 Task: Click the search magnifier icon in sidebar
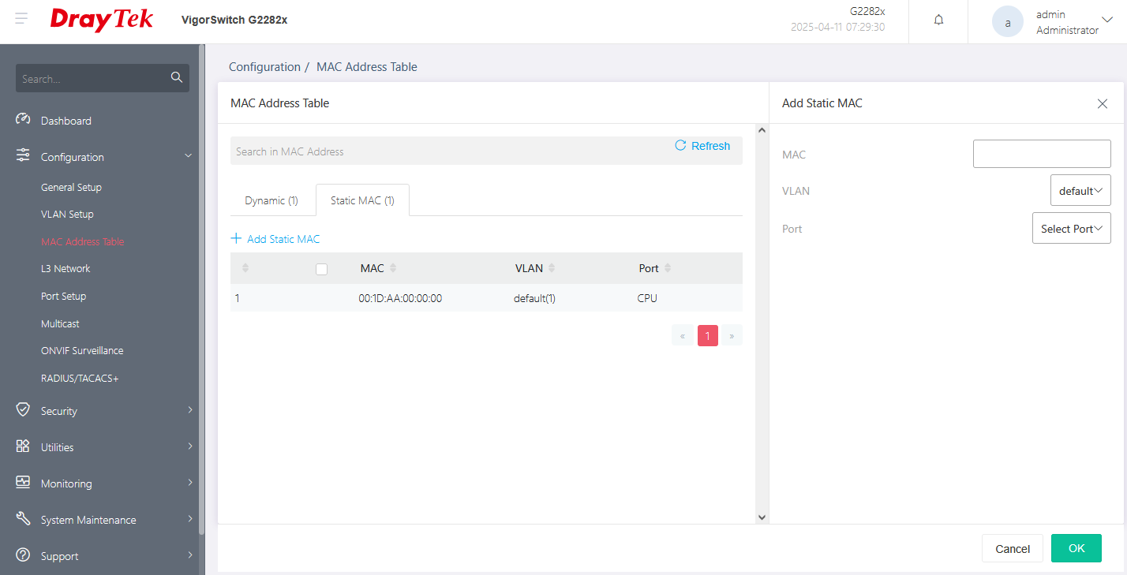[176, 77]
